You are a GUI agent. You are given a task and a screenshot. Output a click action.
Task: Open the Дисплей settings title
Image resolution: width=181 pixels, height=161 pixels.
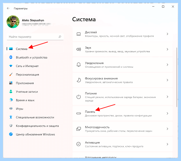coord(91,32)
